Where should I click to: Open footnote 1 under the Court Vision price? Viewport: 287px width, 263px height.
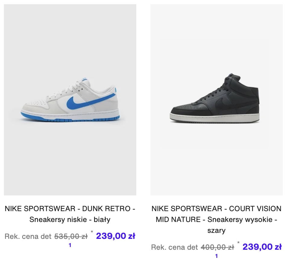[x=216, y=256]
